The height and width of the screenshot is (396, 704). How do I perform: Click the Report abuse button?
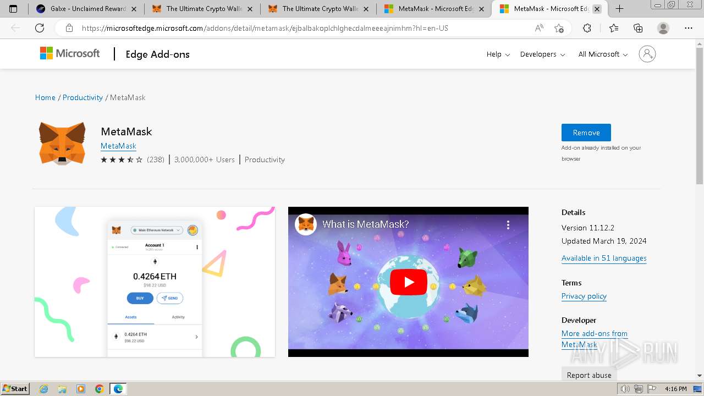tap(589, 375)
